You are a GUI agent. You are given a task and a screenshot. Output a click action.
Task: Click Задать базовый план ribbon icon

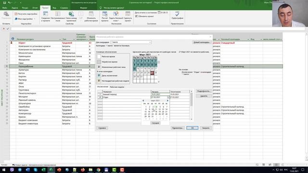pos(116,16)
